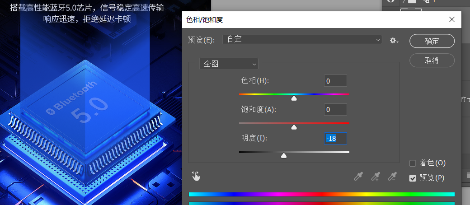The height and width of the screenshot is (205, 470).
Task: Select the first eyedropper tool
Action: (358, 177)
